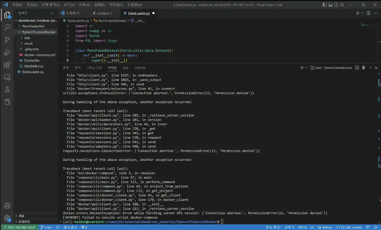Image resolution: width=381 pixels, height=230 pixels.
Task: Open the new terminal dropdown arrow
Action: tap(306, 67)
